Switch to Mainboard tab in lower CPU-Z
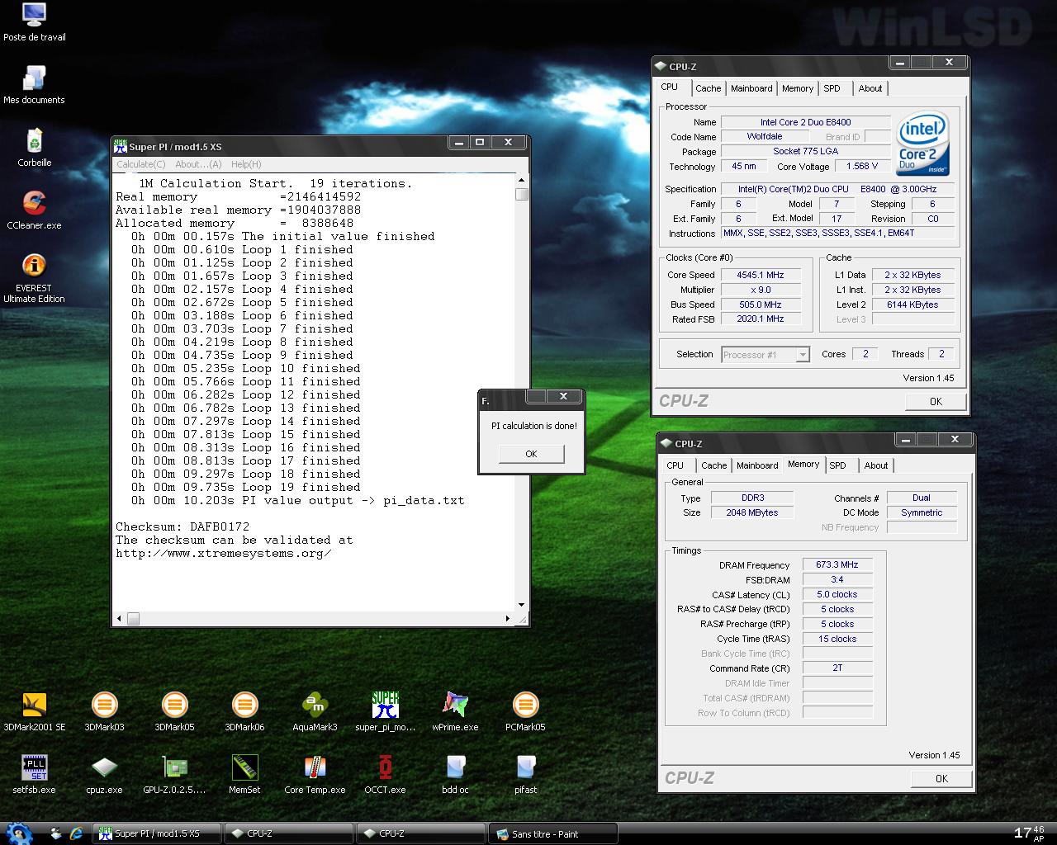This screenshot has height=845, width=1057. tap(757, 465)
